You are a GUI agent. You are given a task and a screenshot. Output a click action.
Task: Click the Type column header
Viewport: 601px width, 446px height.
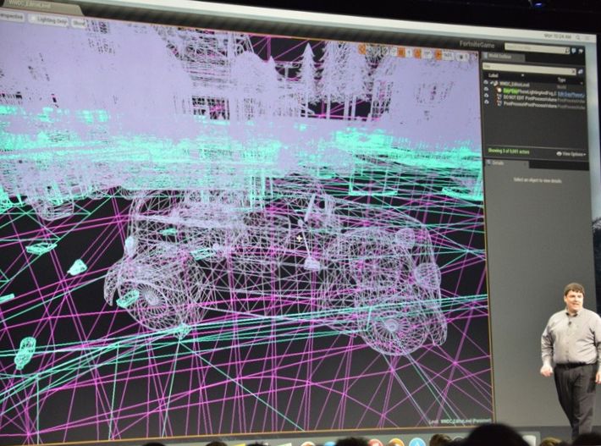561,80
